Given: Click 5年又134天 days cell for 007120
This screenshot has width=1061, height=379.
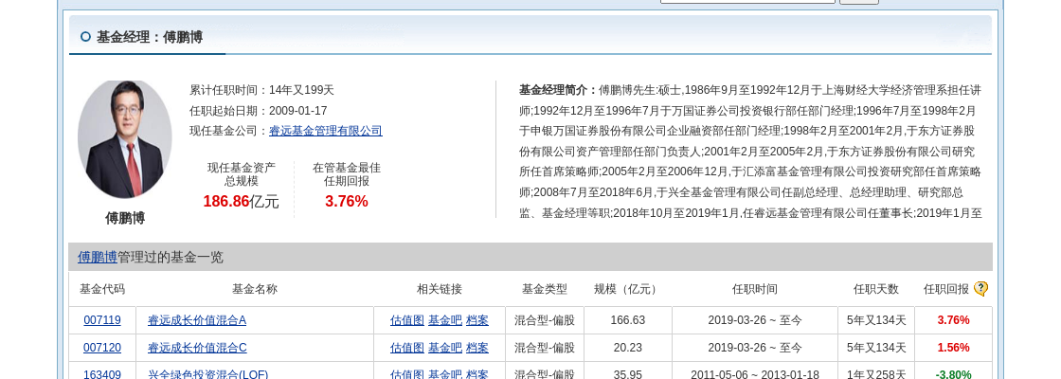Looking at the screenshot, I should pyautogui.click(x=875, y=348).
